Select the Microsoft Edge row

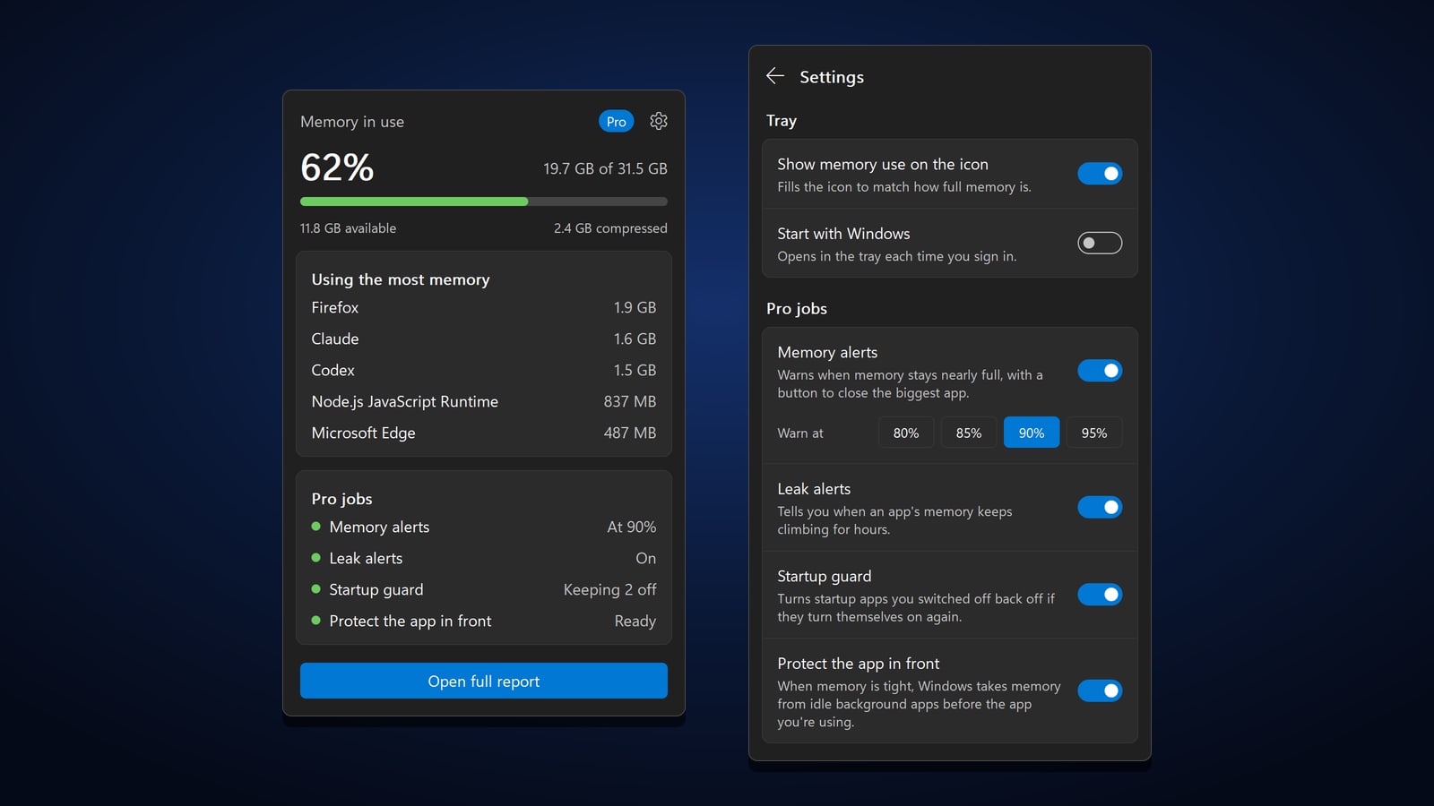[484, 433]
